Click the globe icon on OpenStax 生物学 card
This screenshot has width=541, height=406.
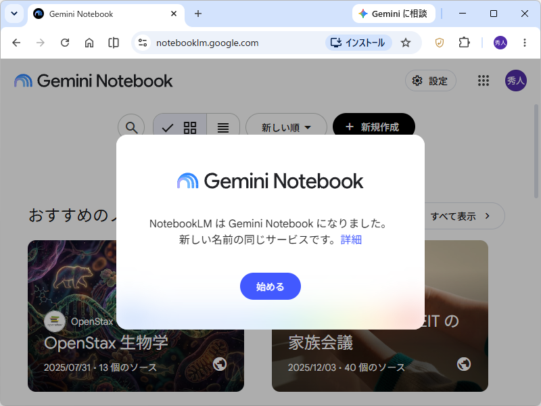(220, 364)
